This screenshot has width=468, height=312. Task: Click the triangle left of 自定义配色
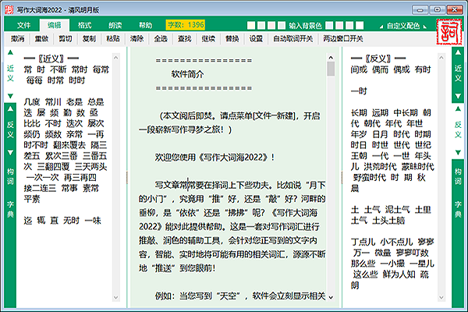(381, 27)
